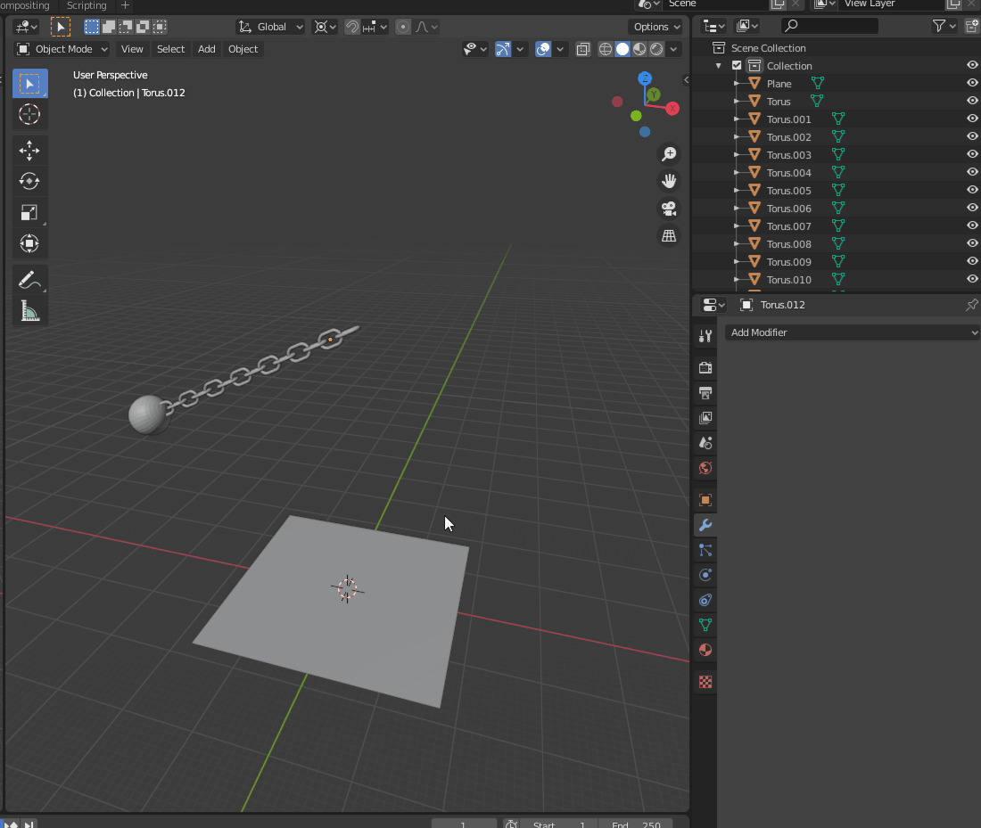Open the Add menu
Viewport: 981px width, 828px height.
(207, 49)
